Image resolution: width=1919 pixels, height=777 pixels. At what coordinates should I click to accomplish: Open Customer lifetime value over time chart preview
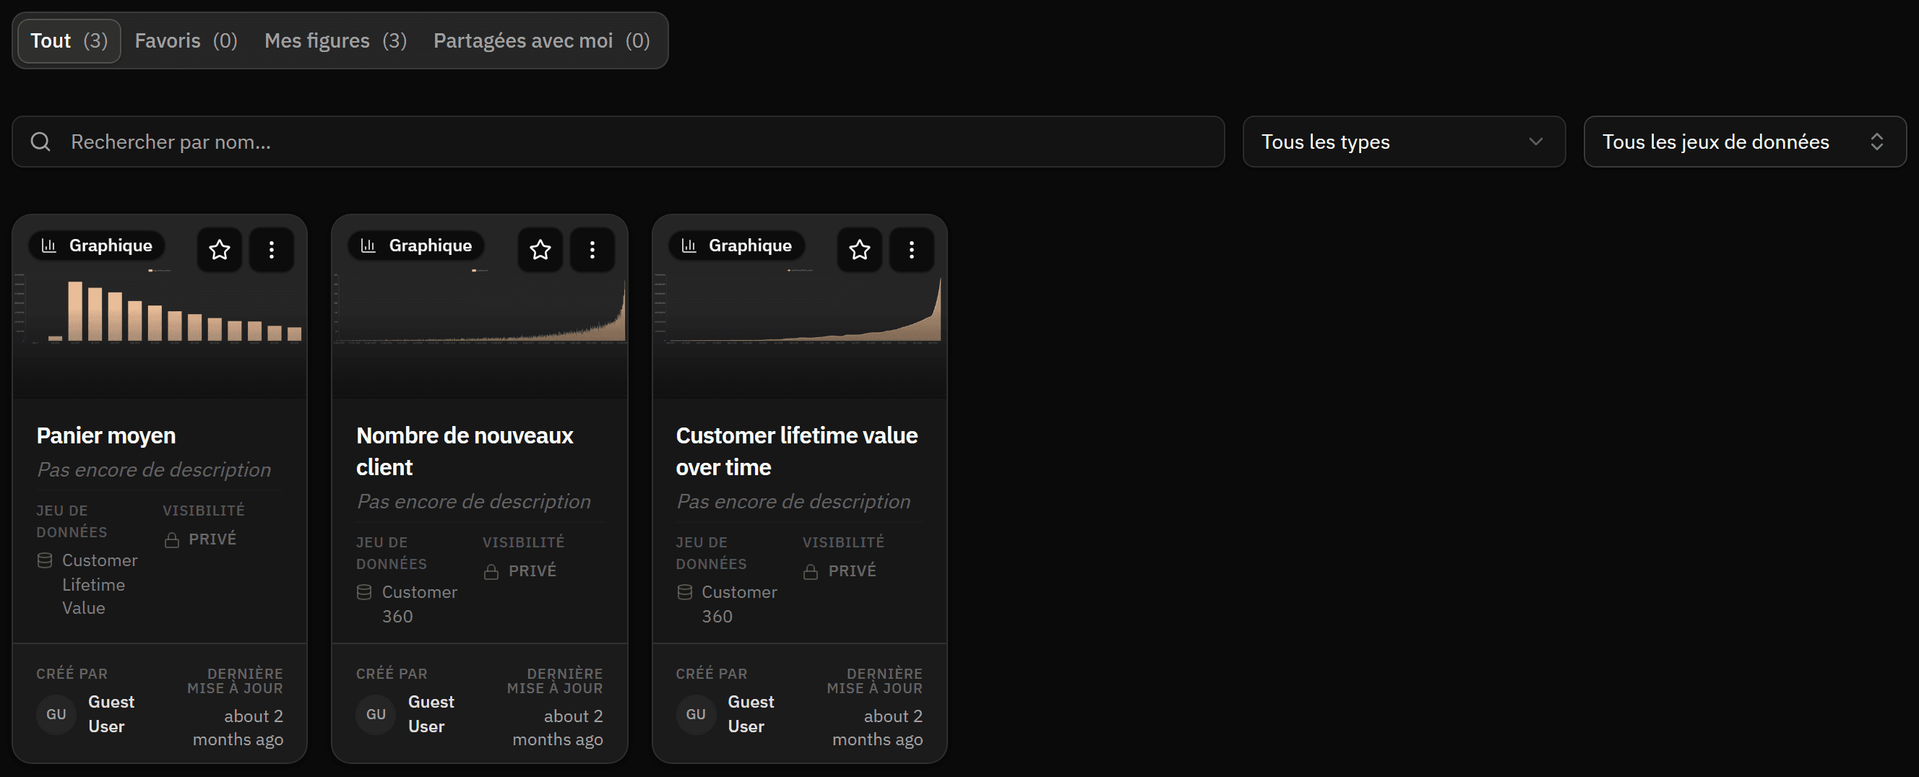point(800,307)
